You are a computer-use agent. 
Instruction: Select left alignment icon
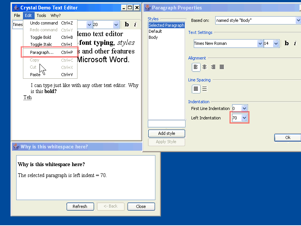click(196, 67)
